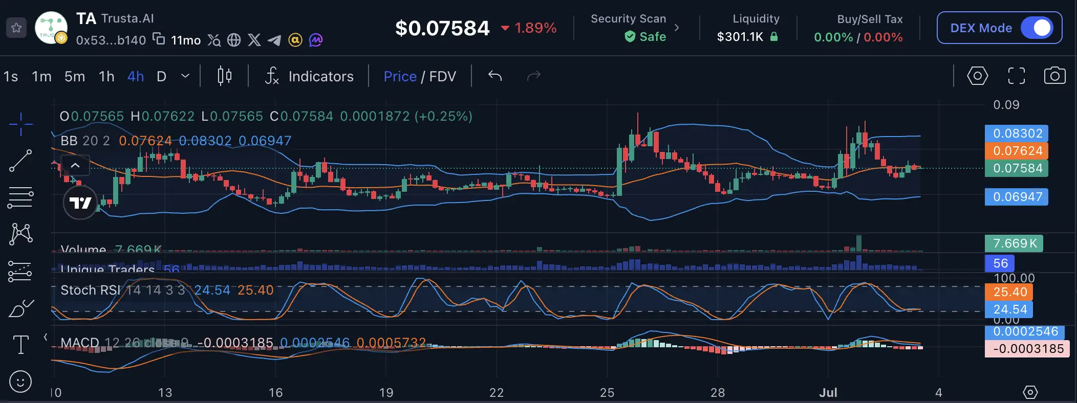Select the brush drawing tool

[x=21, y=308]
